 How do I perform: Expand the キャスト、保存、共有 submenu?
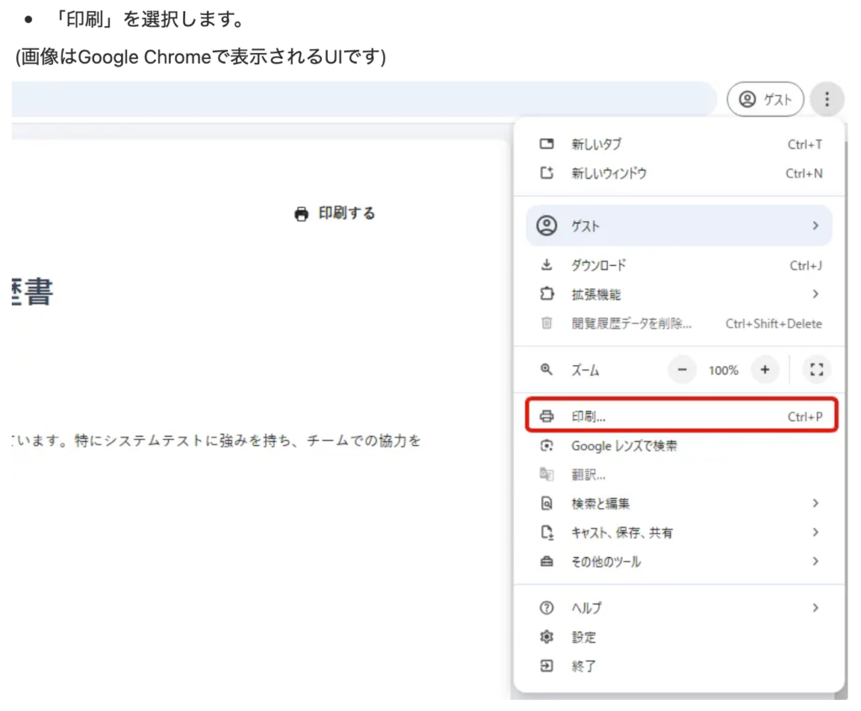point(815,532)
